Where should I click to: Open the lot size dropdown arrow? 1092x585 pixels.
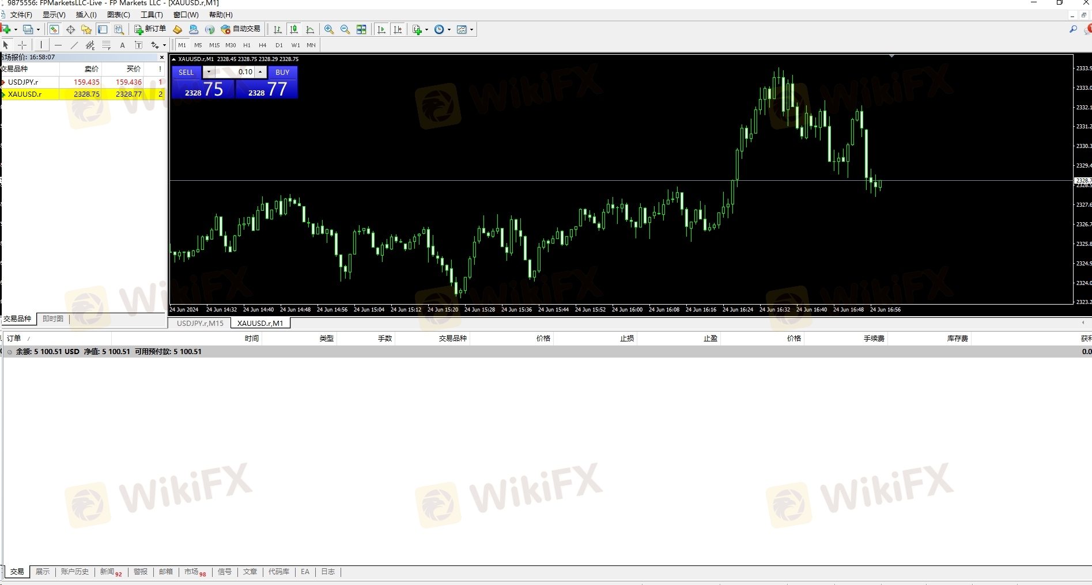click(209, 72)
